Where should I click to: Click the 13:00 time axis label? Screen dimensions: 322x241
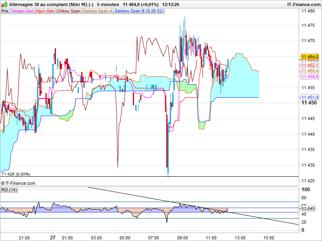[240, 238]
